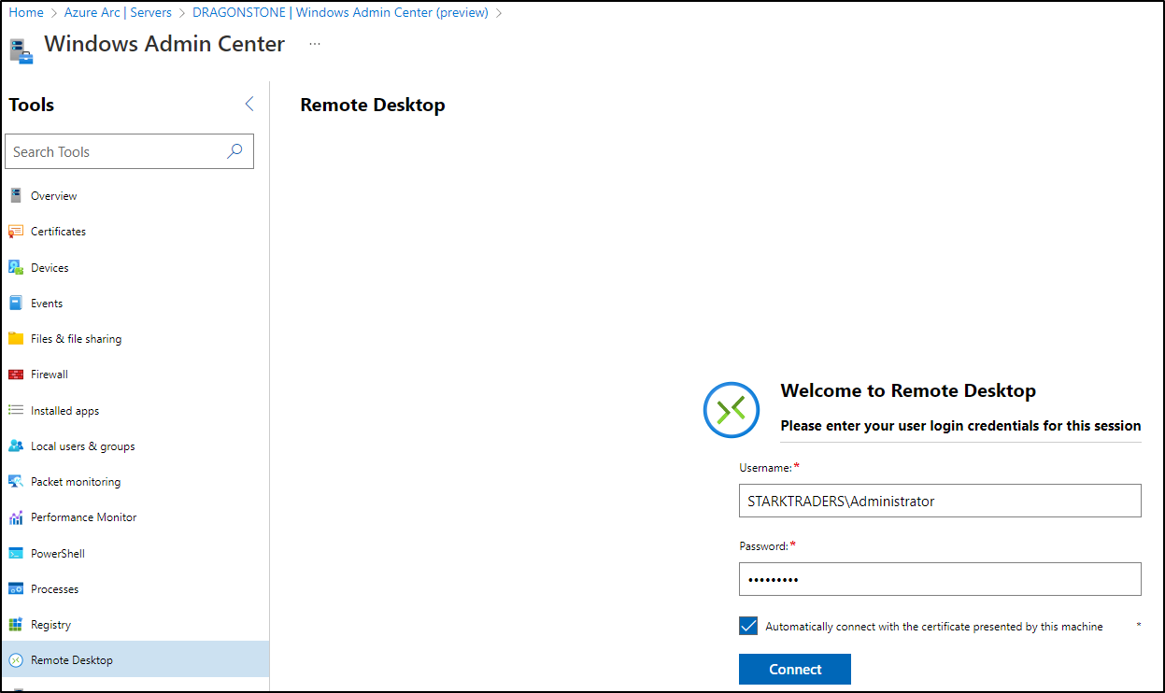Open DRAGONSTONE Windows Admin Center breadcrumb
Screen dimensions: 1165x693
click(x=340, y=13)
